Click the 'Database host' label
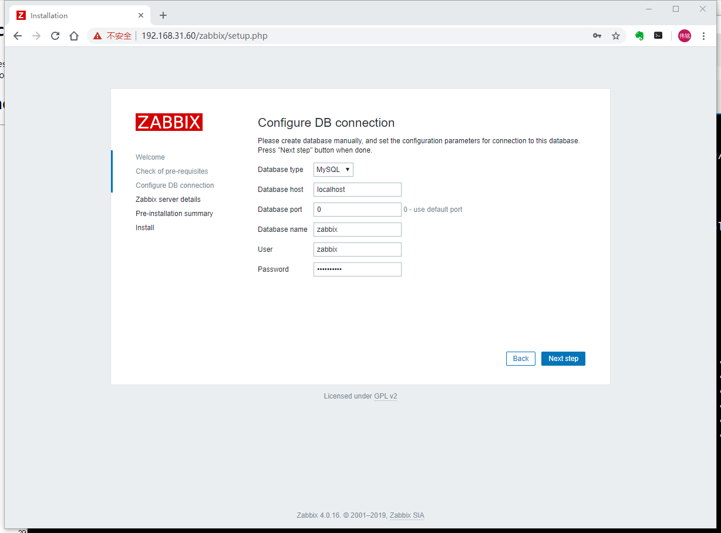Image resolution: width=721 pixels, height=533 pixels. tap(281, 190)
